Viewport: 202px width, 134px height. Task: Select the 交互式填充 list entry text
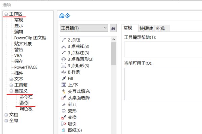79,91
